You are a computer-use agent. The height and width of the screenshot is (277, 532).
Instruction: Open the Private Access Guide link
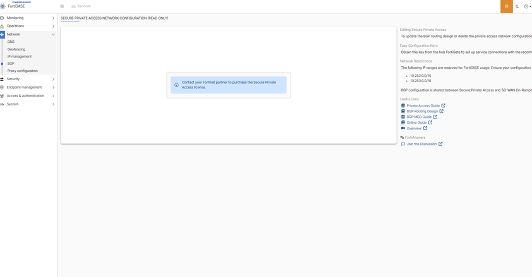[423, 105]
